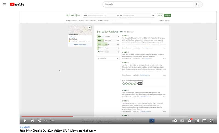
Task: Toggle closed captions
Action: coord(182,121)
